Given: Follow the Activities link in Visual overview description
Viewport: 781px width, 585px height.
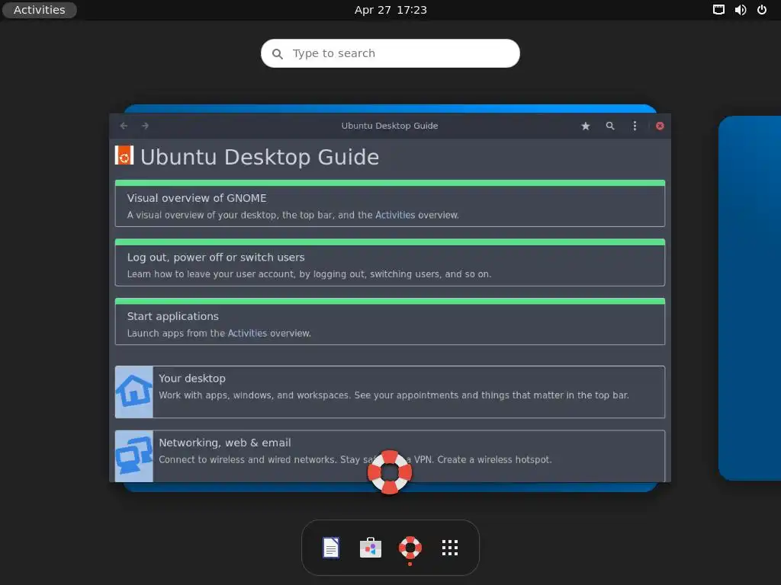Looking at the screenshot, I should [395, 215].
